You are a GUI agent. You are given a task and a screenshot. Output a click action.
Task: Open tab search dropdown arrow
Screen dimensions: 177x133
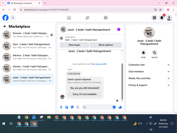[3, 3]
